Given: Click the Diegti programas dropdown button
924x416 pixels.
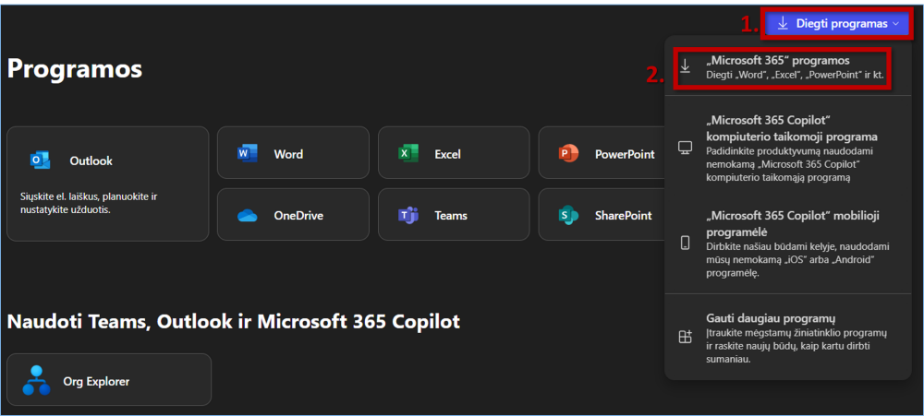Looking at the screenshot, I should 837,24.
